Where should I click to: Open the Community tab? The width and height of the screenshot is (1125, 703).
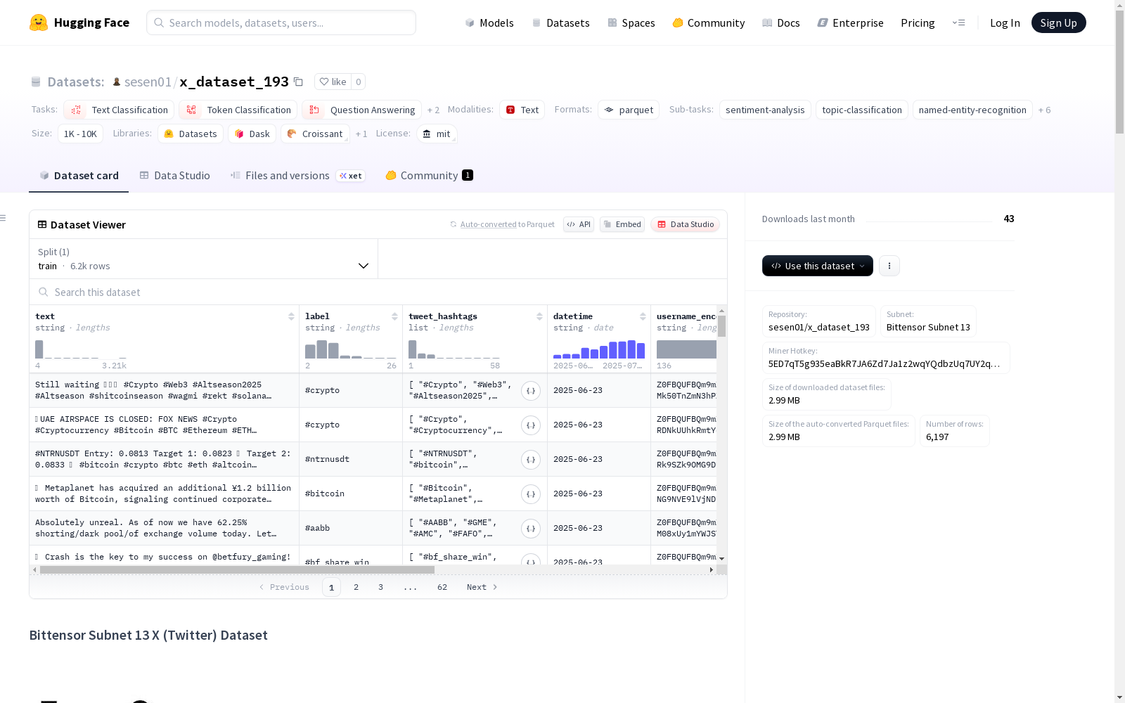click(x=429, y=176)
